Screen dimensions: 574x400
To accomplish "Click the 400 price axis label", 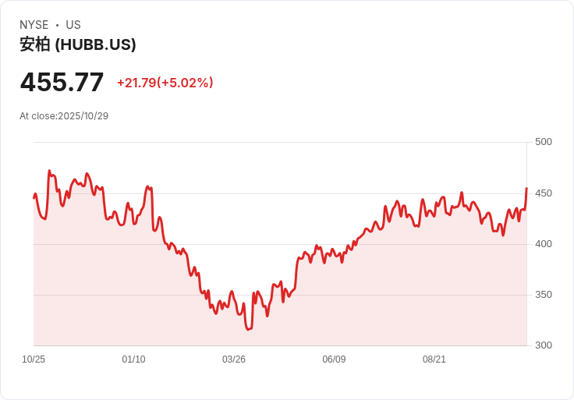I will coord(543,244).
